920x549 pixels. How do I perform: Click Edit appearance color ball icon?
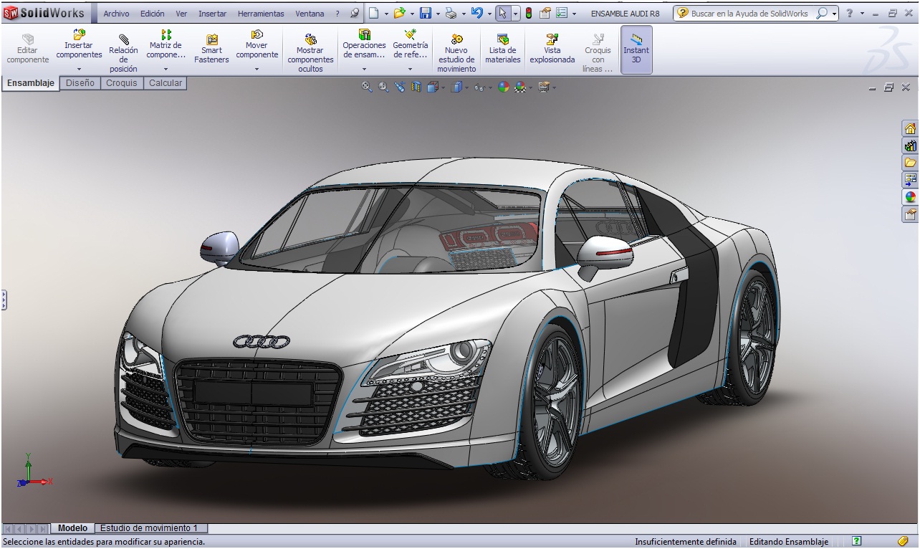(x=504, y=87)
